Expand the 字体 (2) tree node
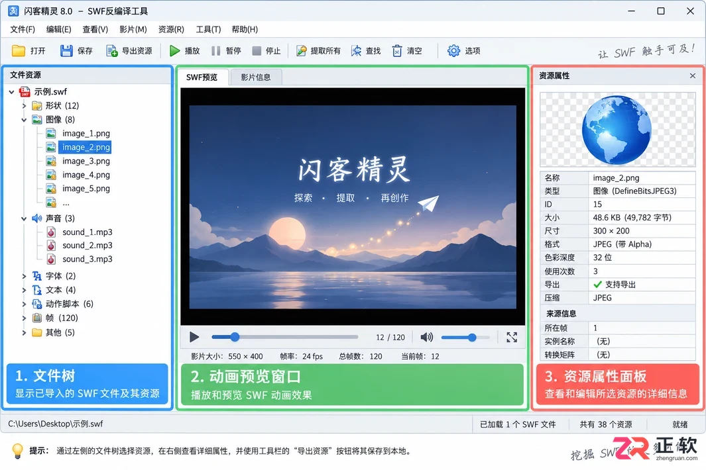 tap(24, 276)
